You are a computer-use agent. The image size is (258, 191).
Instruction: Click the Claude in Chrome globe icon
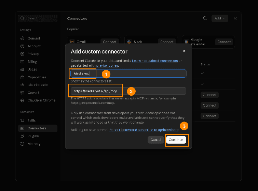(22, 100)
